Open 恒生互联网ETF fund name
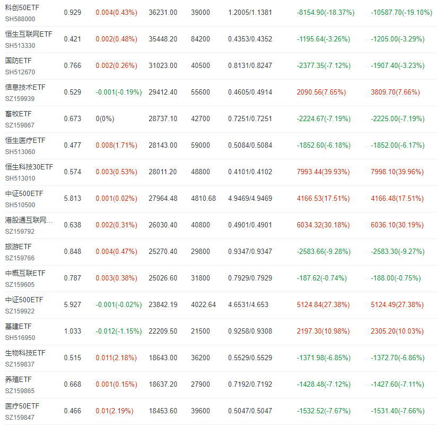437x425 pixels. click(29, 34)
